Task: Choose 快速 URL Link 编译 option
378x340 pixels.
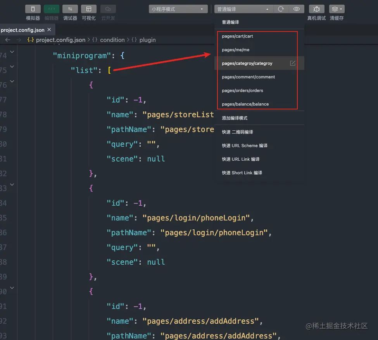Action: (x=259, y=159)
